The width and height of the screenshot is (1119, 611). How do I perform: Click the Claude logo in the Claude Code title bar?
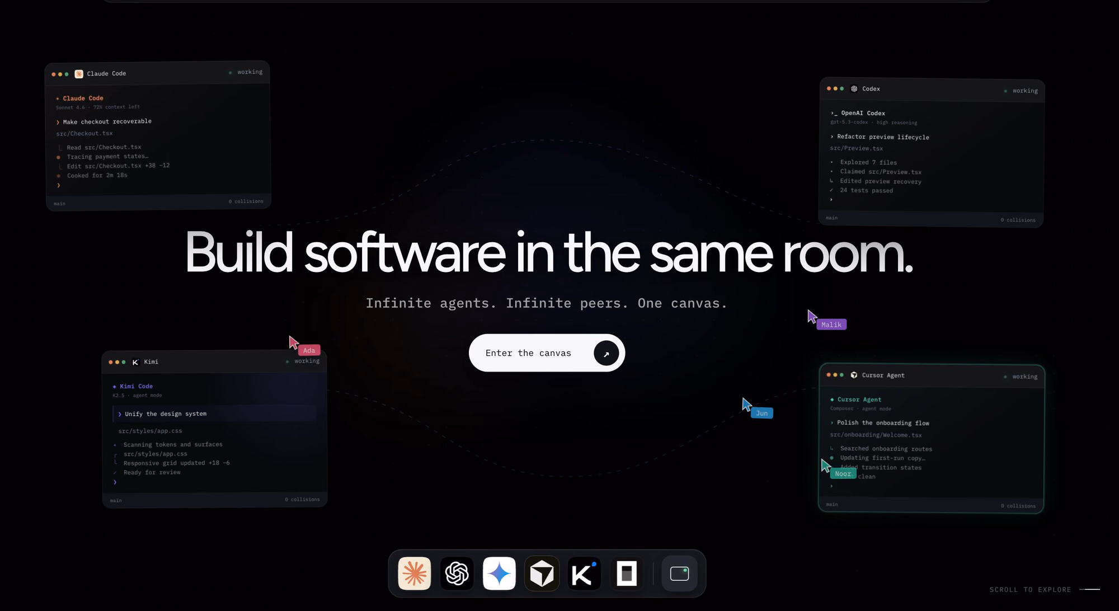(79, 74)
